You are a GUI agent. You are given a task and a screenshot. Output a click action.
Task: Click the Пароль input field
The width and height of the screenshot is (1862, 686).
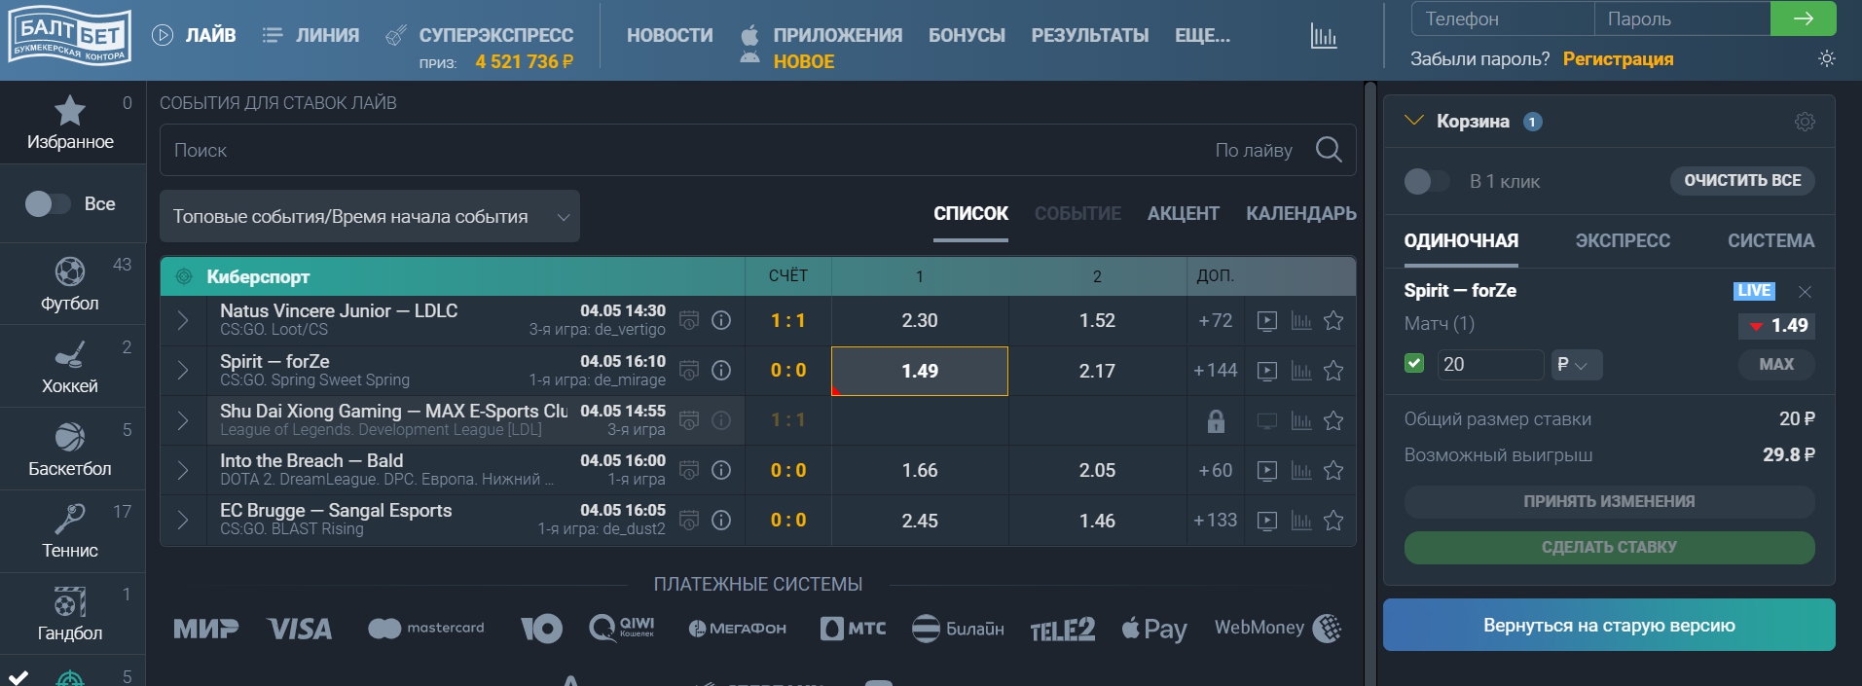point(1682,18)
